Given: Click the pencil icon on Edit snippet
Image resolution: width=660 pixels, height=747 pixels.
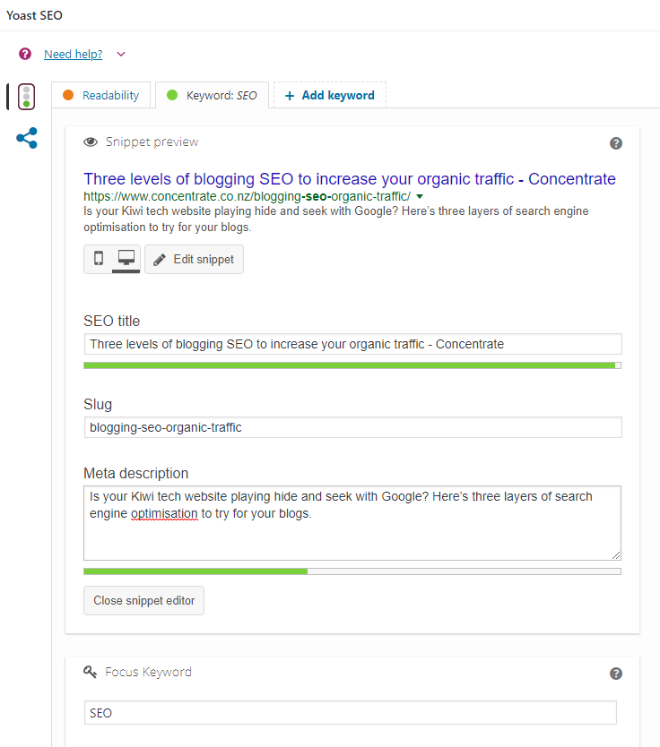Looking at the screenshot, I should pos(160,260).
